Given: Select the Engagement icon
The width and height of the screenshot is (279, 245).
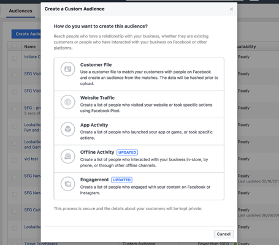Looking at the screenshot, I should 68,184.
